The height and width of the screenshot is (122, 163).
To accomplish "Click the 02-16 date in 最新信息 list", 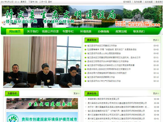I will pyautogui.click(x=156, y=69).
